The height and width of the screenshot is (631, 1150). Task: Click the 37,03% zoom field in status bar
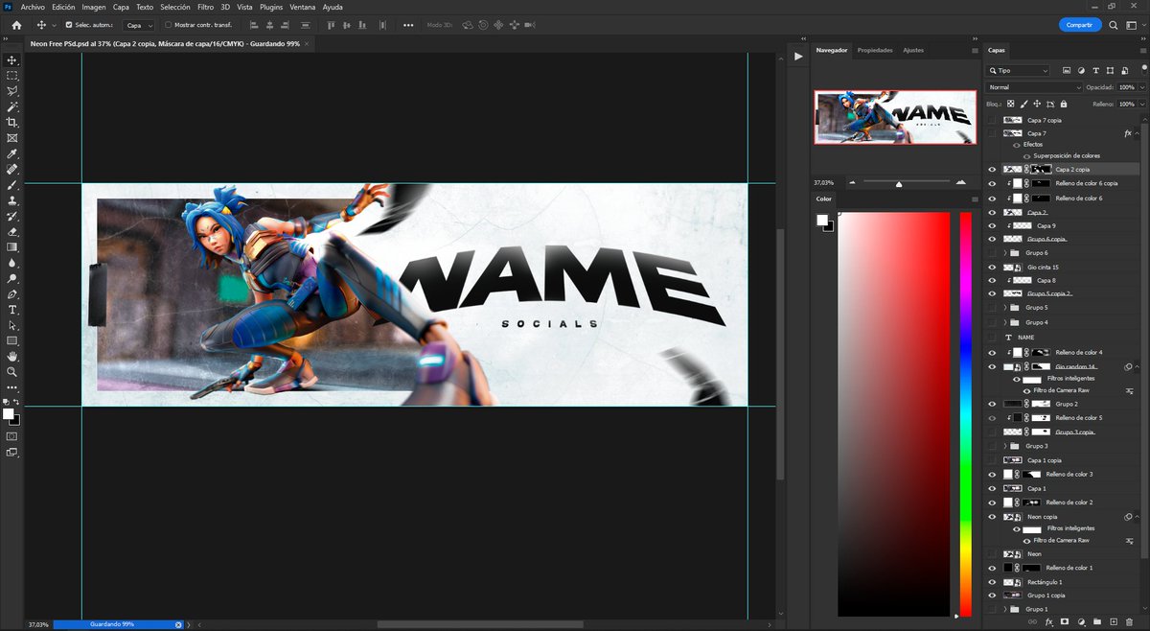pyautogui.click(x=38, y=624)
